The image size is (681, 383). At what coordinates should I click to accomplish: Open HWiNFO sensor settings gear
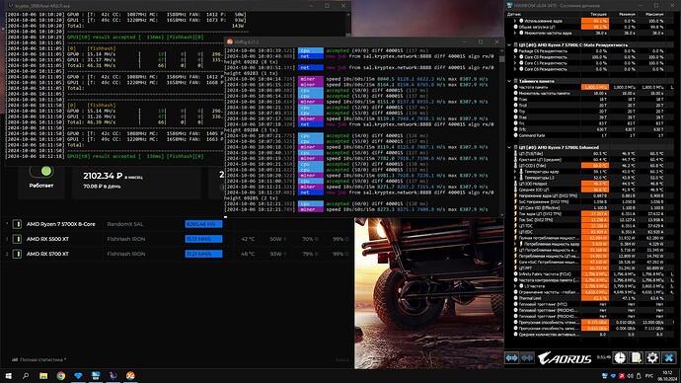(x=652, y=357)
